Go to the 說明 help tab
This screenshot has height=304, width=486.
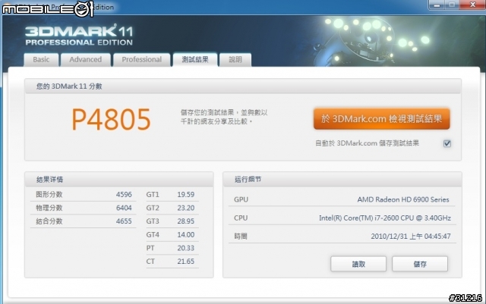[235, 60]
